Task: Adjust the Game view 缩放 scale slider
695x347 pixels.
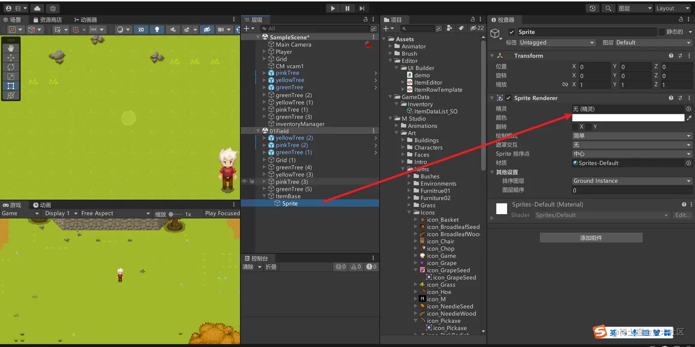Action: coord(176,214)
